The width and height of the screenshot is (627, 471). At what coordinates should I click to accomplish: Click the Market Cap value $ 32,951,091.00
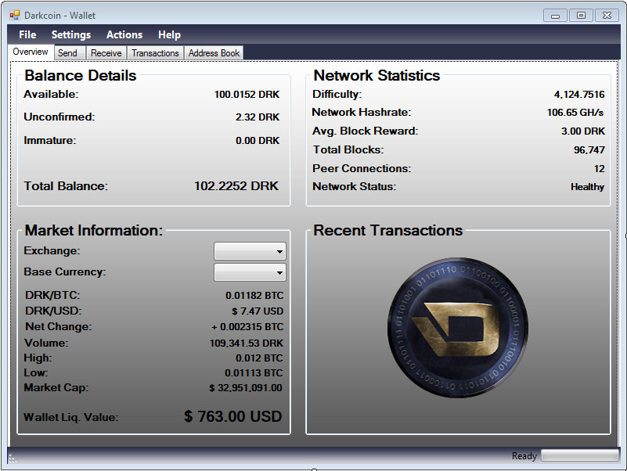pos(246,388)
